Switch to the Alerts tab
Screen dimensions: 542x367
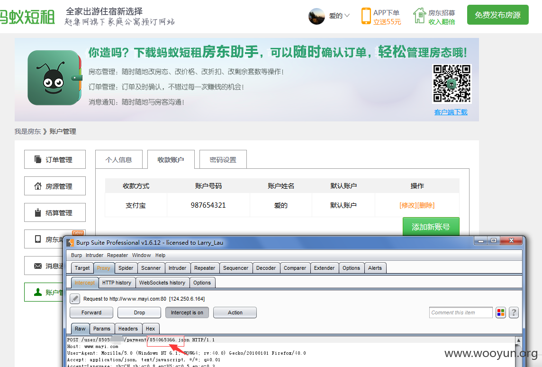click(375, 268)
